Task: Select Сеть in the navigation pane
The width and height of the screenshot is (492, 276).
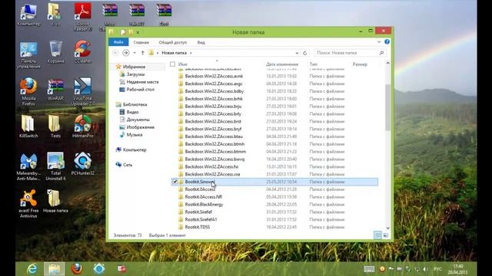Action: click(128, 165)
